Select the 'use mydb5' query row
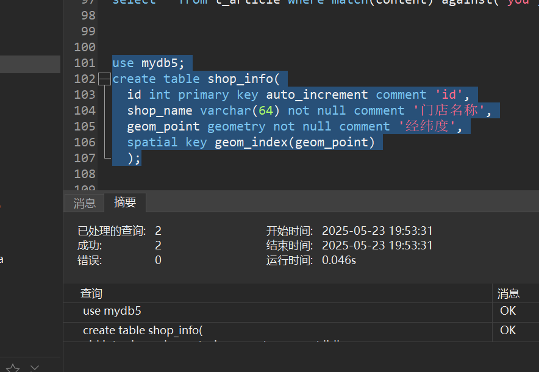 click(278, 311)
